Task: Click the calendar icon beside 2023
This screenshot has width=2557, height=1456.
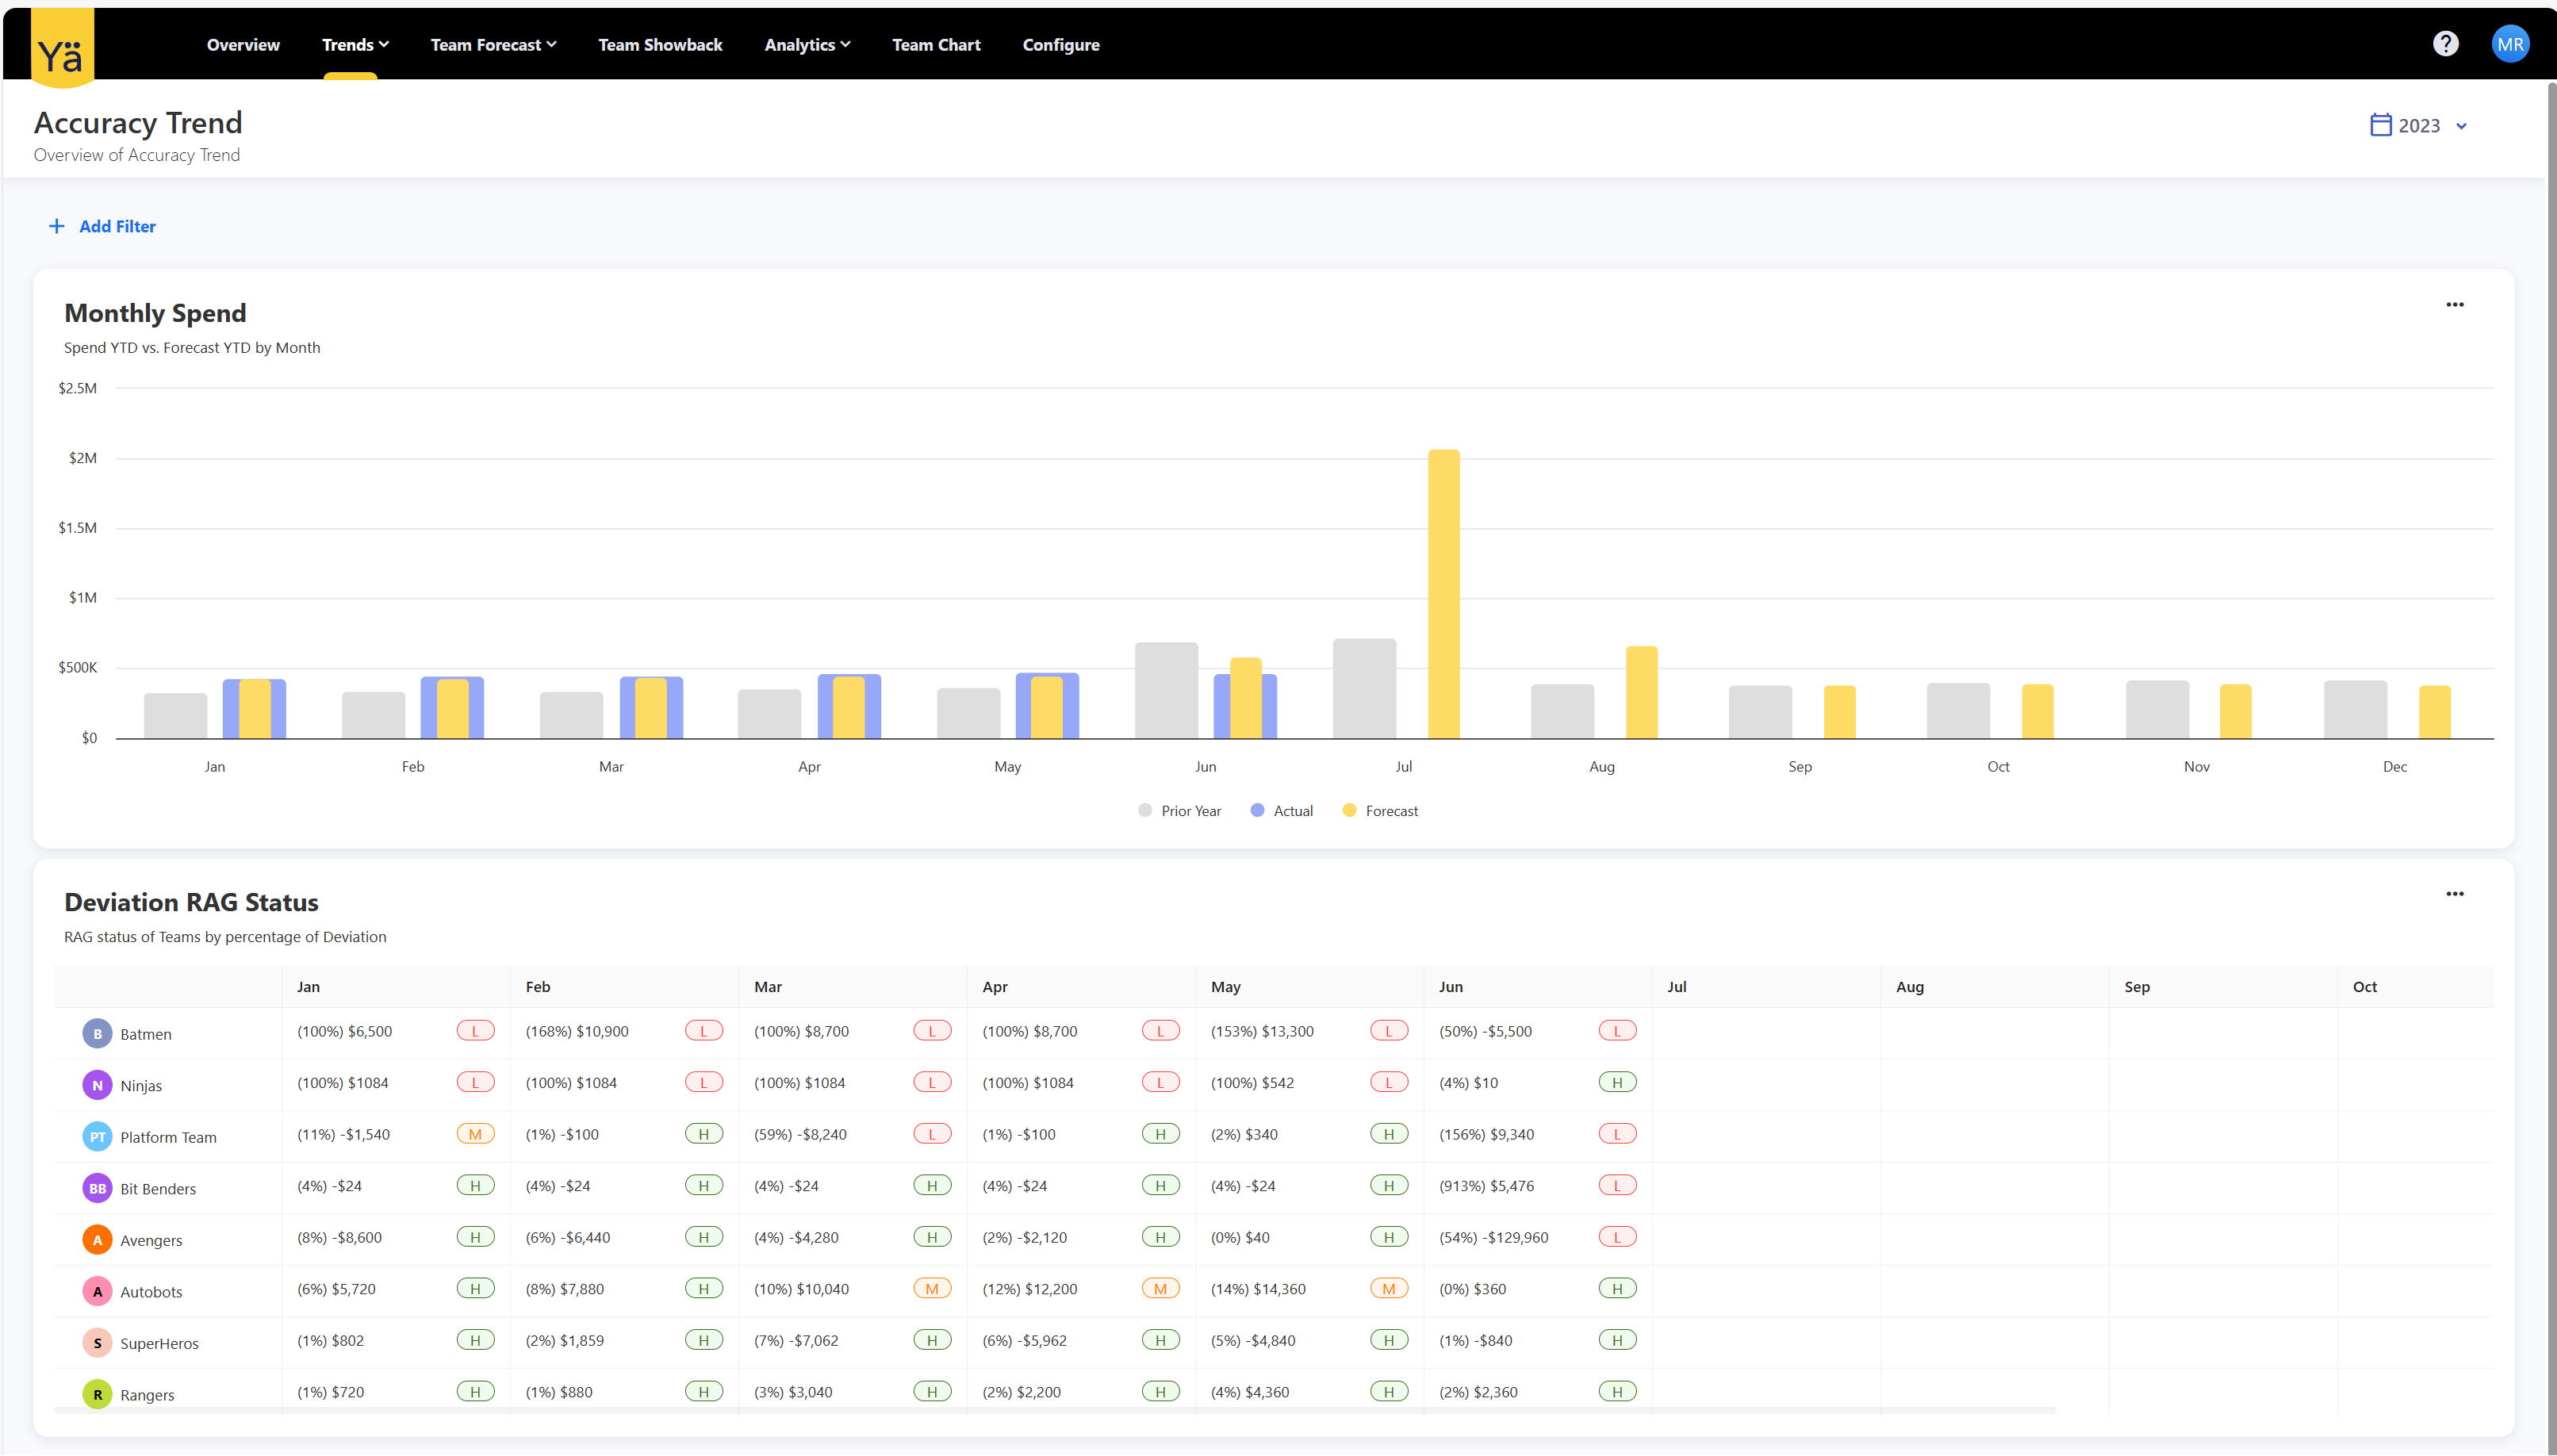Action: click(2380, 125)
